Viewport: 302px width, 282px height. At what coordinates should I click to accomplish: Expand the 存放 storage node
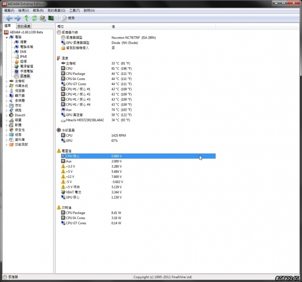point(7,105)
